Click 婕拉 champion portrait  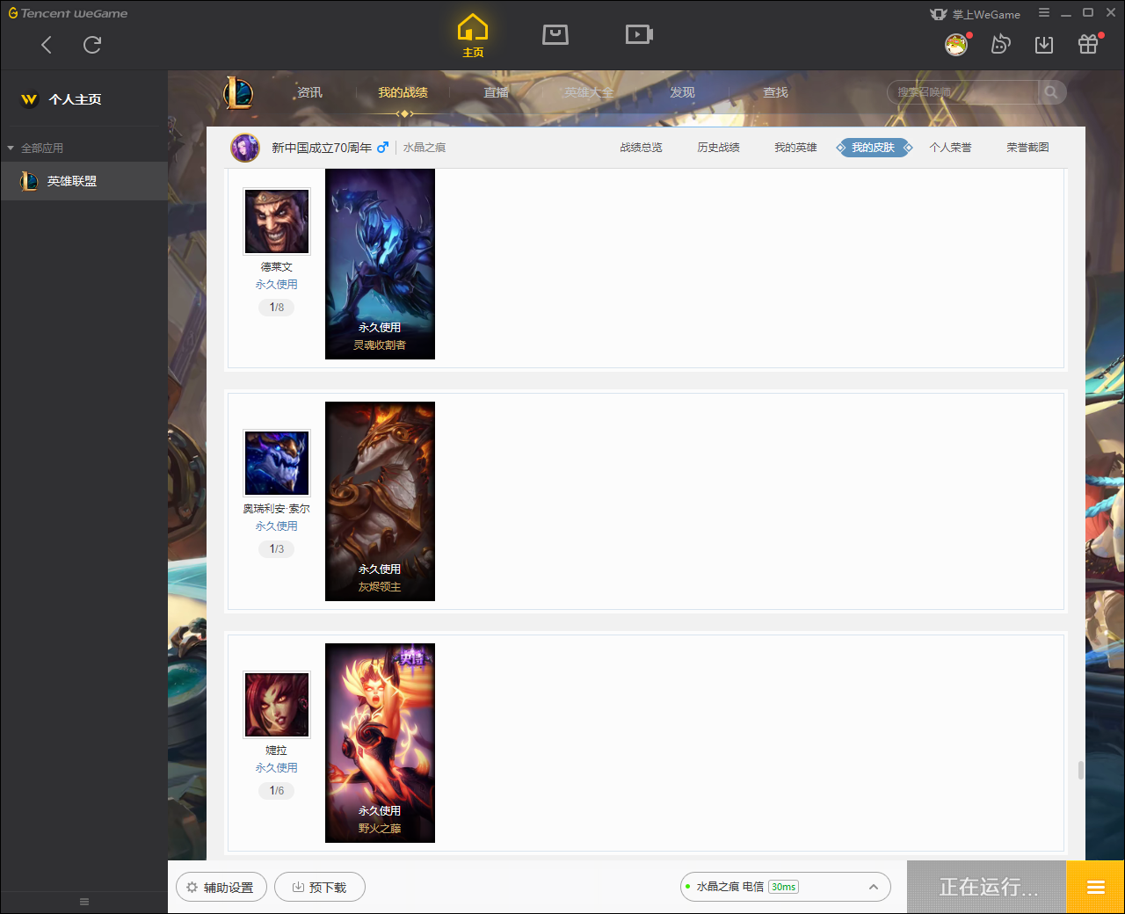(277, 705)
